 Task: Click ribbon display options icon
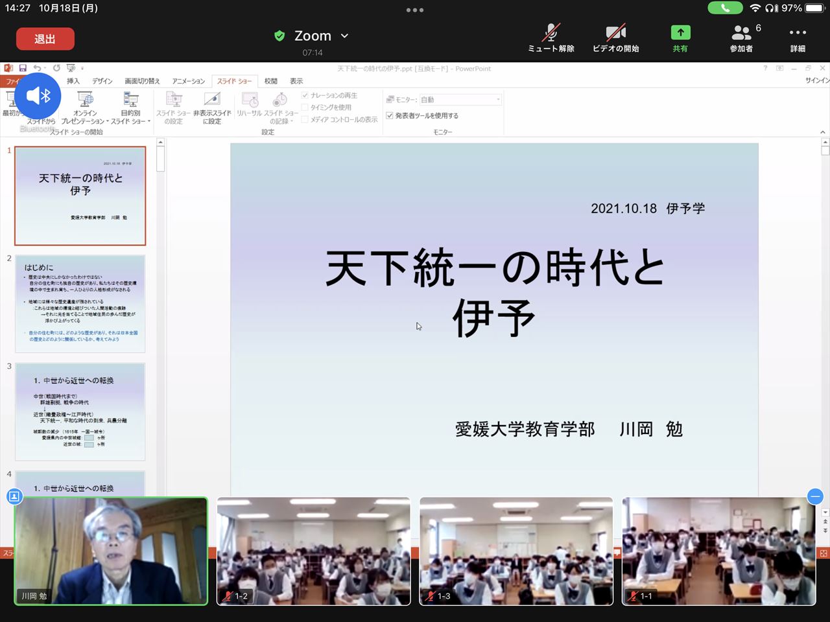(x=779, y=68)
